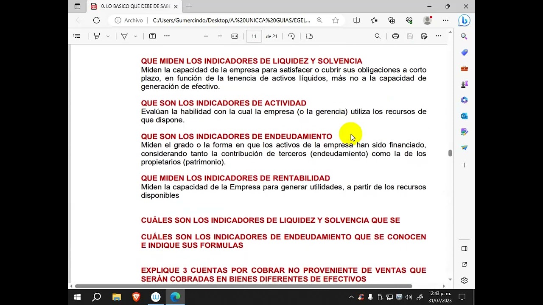
Task: Open sidebar Outlook icon
Action: pyautogui.click(x=464, y=116)
